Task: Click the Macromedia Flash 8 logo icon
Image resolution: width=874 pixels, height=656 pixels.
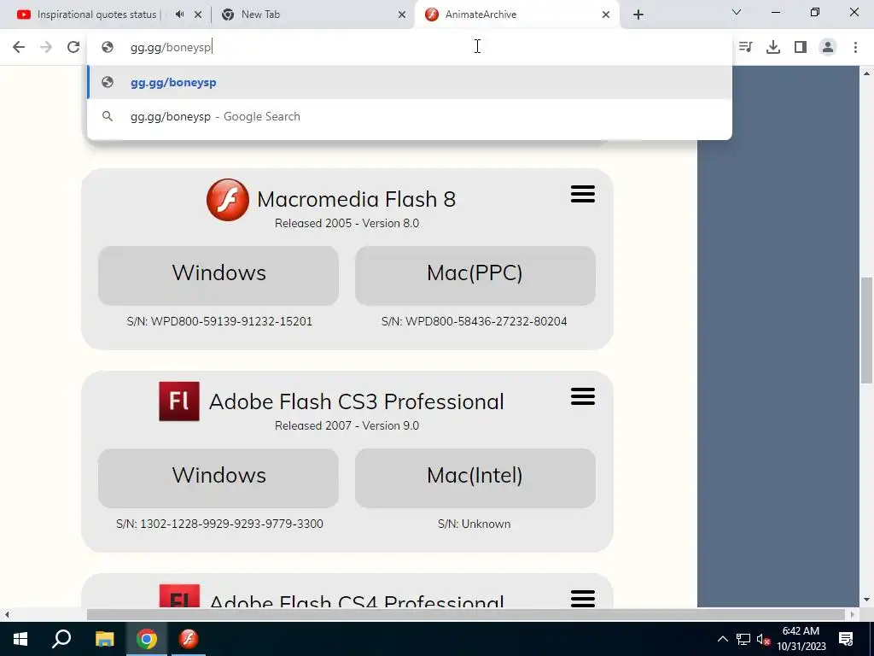Action: point(227,200)
